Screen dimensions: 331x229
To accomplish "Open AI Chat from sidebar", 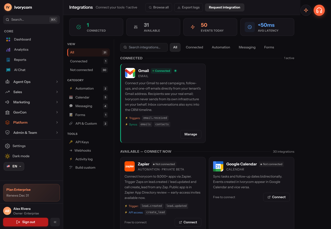I will (32, 70).
